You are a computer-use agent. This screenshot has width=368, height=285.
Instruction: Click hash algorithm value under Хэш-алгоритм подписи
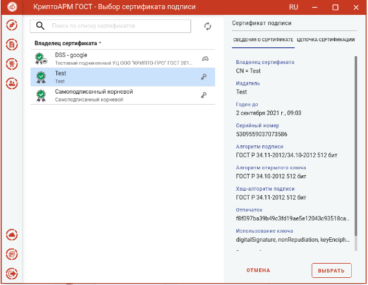coord(271,197)
